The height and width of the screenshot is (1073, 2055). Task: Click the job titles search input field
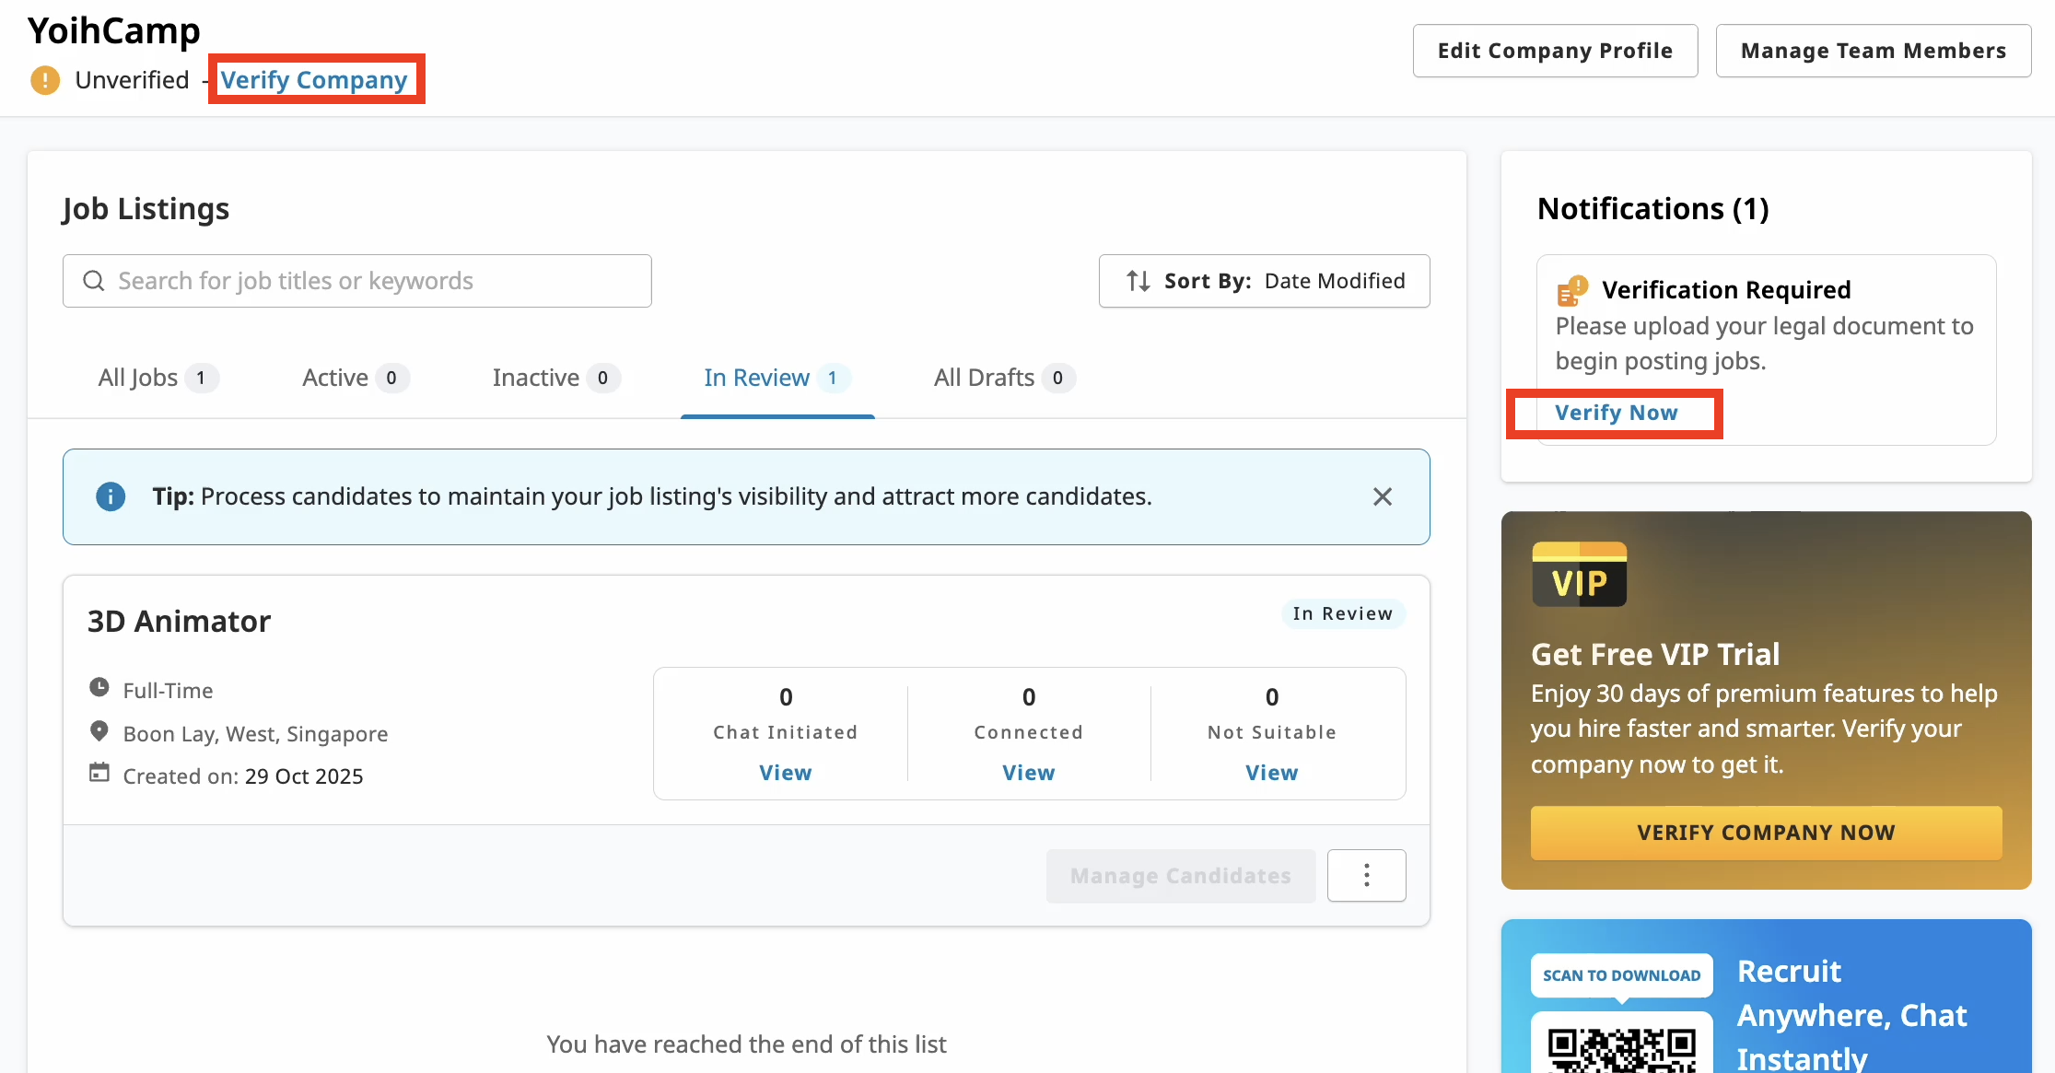(x=368, y=280)
